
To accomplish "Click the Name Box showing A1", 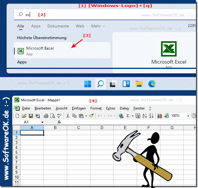I will pyautogui.click(x=26, y=122).
